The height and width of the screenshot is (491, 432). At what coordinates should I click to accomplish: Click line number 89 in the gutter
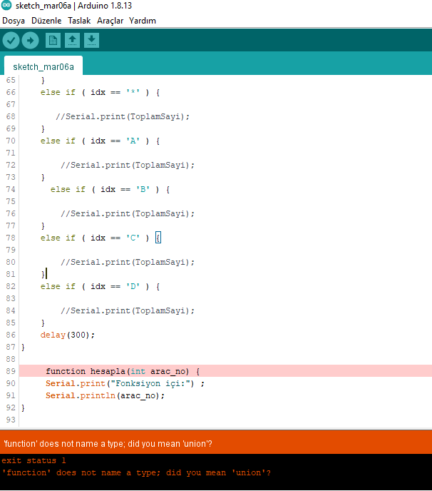pos(10,371)
